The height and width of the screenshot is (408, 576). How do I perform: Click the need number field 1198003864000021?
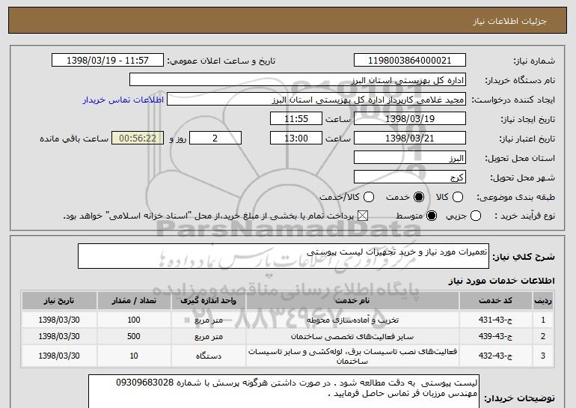(410, 61)
